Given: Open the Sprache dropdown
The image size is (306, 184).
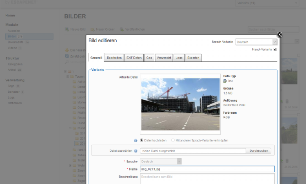Looking at the screenshot, I should [x=161, y=161].
